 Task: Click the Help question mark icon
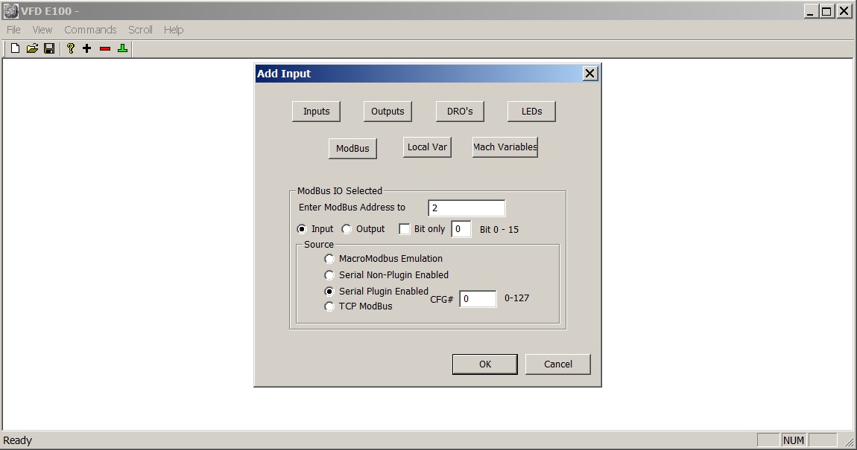(x=71, y=48)
